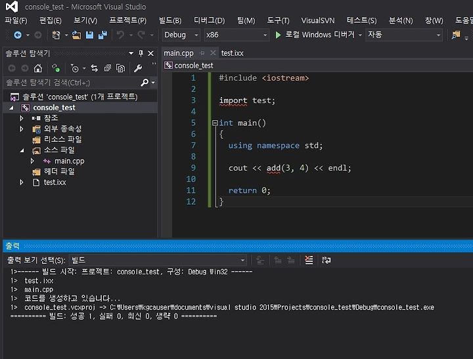
Task: Select the 솔루션 'console_test' root node
Action: 79,96
